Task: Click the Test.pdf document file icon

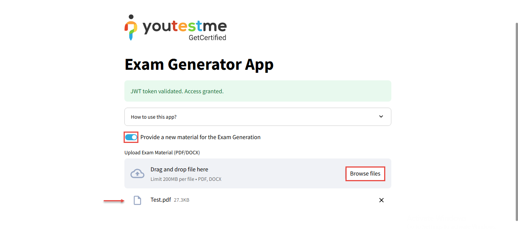Action: (x=137, y=200)
